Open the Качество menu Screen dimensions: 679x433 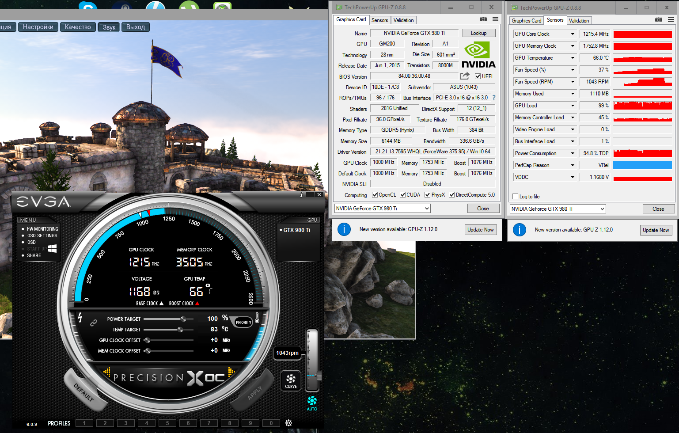(78, 27)
